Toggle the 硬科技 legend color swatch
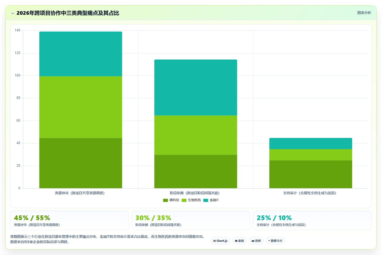The width and height of the screenshot is (382, 255). coord(165,200)
